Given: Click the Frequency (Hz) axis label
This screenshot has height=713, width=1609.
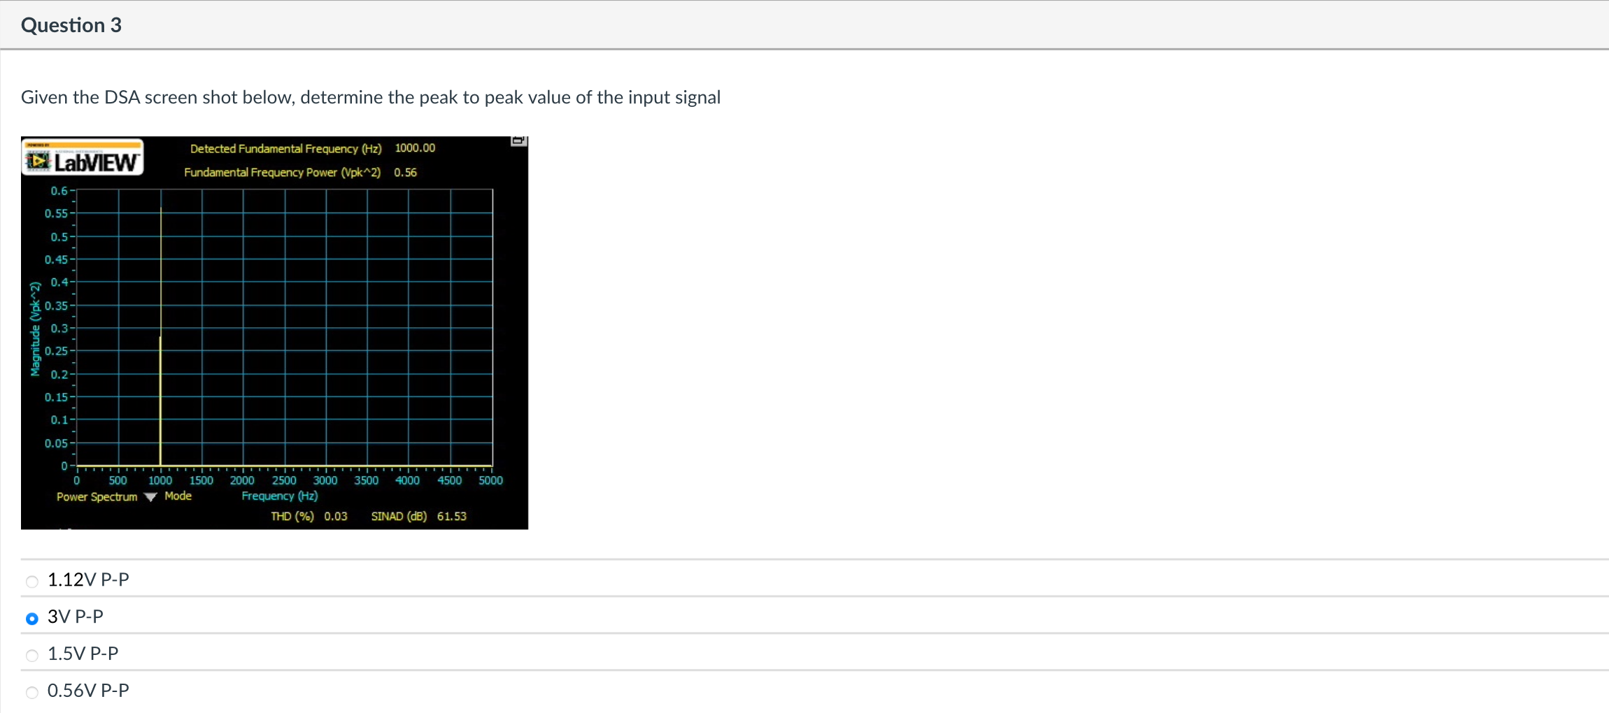Looking at the screenshot, I should 278,496.
